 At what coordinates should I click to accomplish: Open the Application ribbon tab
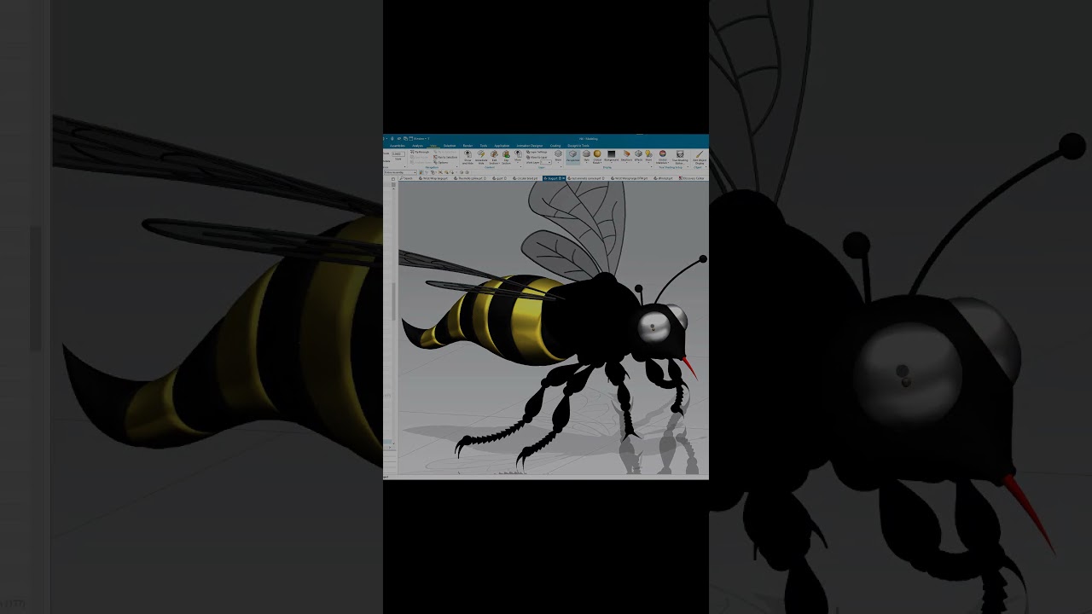502,146
